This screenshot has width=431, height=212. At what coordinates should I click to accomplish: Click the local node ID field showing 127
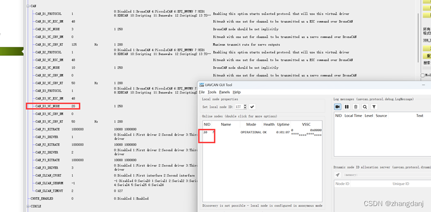(239, 107)
